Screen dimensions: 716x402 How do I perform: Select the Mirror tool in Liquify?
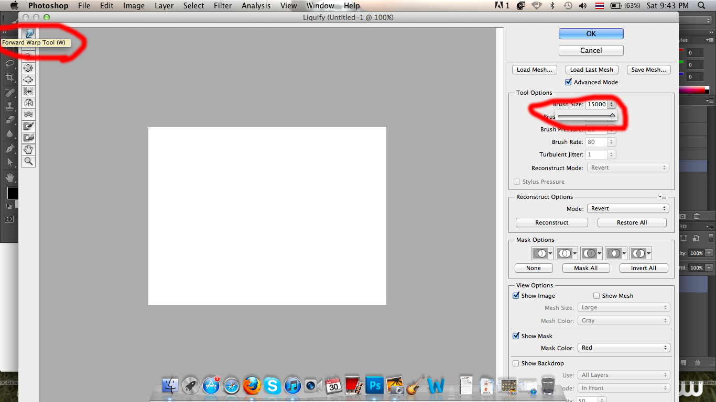pyautogui.click(x=29, y=103)
